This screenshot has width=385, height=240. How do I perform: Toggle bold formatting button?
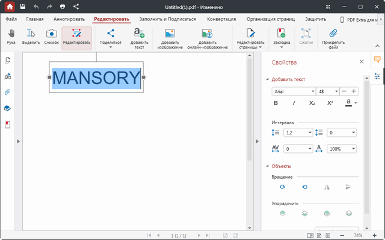tap(276, 103)
